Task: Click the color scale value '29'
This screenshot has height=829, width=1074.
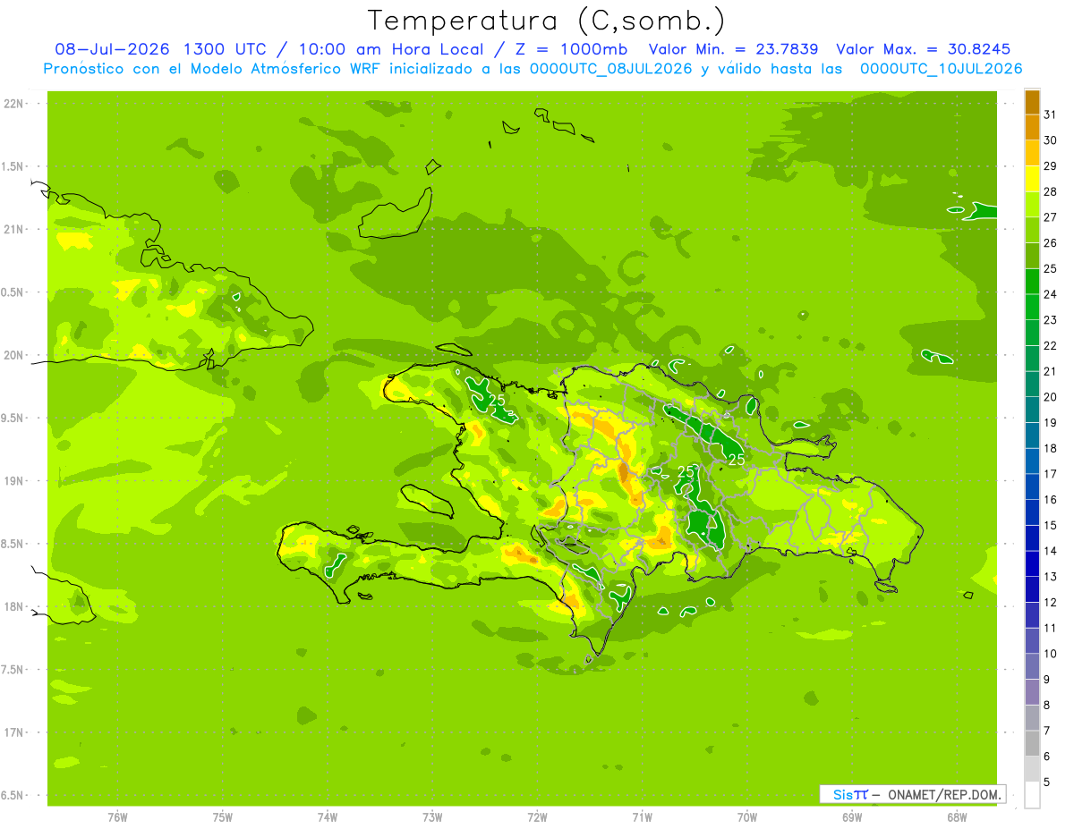Action: tap(1050, 166)
